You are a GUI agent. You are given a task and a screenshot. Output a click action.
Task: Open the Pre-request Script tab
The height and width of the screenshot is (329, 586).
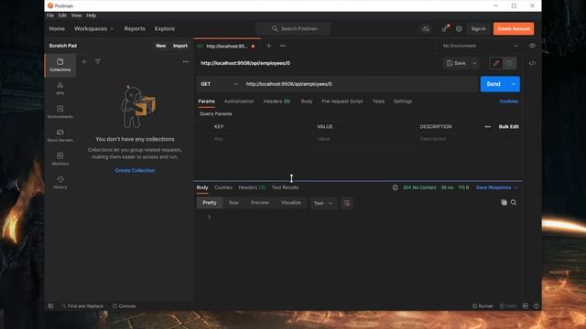coord(342,101)
